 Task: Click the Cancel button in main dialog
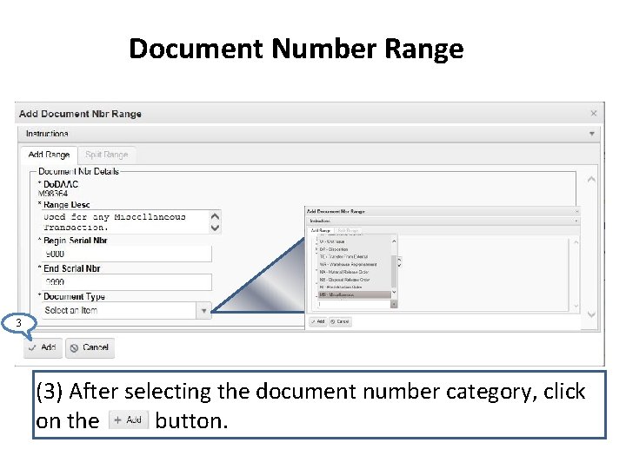click(x=90, y=347)
